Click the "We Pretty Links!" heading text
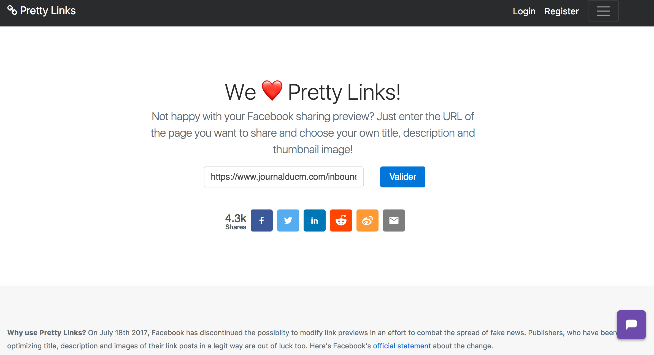Screen dimensions: 654x355 click(x=313, y=92)
